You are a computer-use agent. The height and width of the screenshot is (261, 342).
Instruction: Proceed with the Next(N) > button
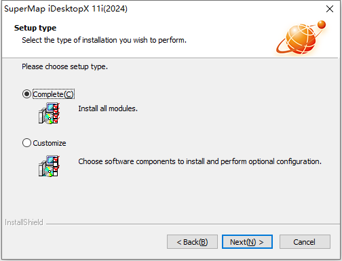(247, 242)
